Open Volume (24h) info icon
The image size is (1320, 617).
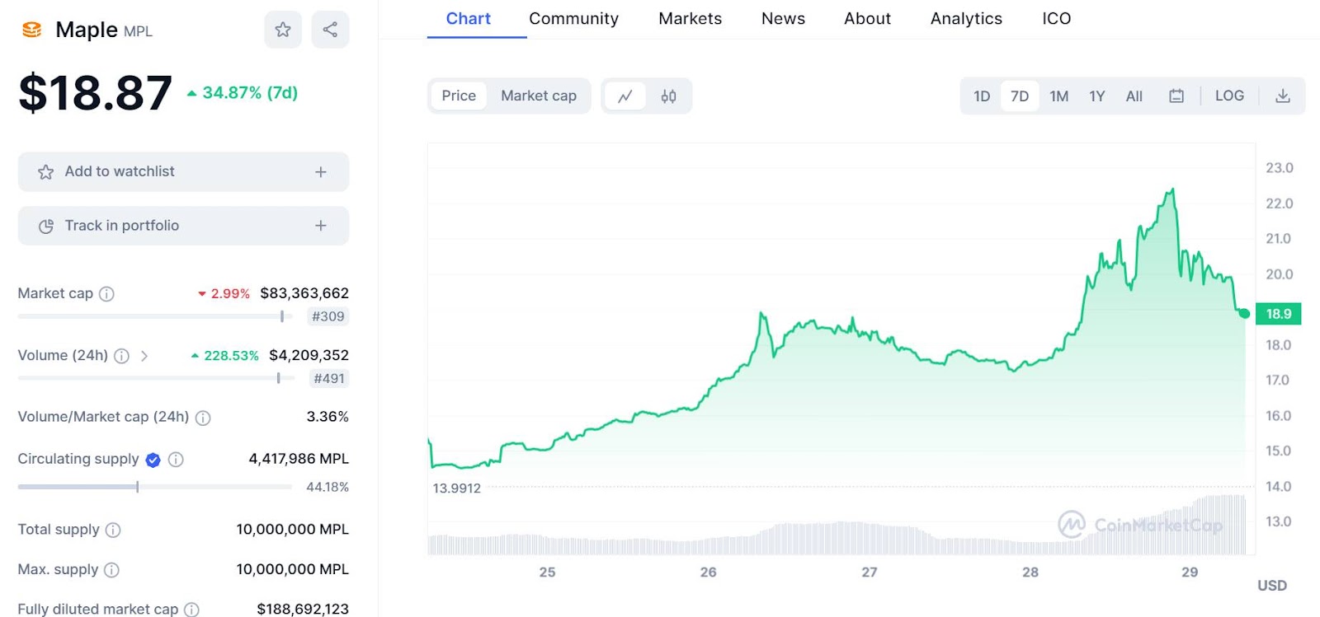click(121, 356)
